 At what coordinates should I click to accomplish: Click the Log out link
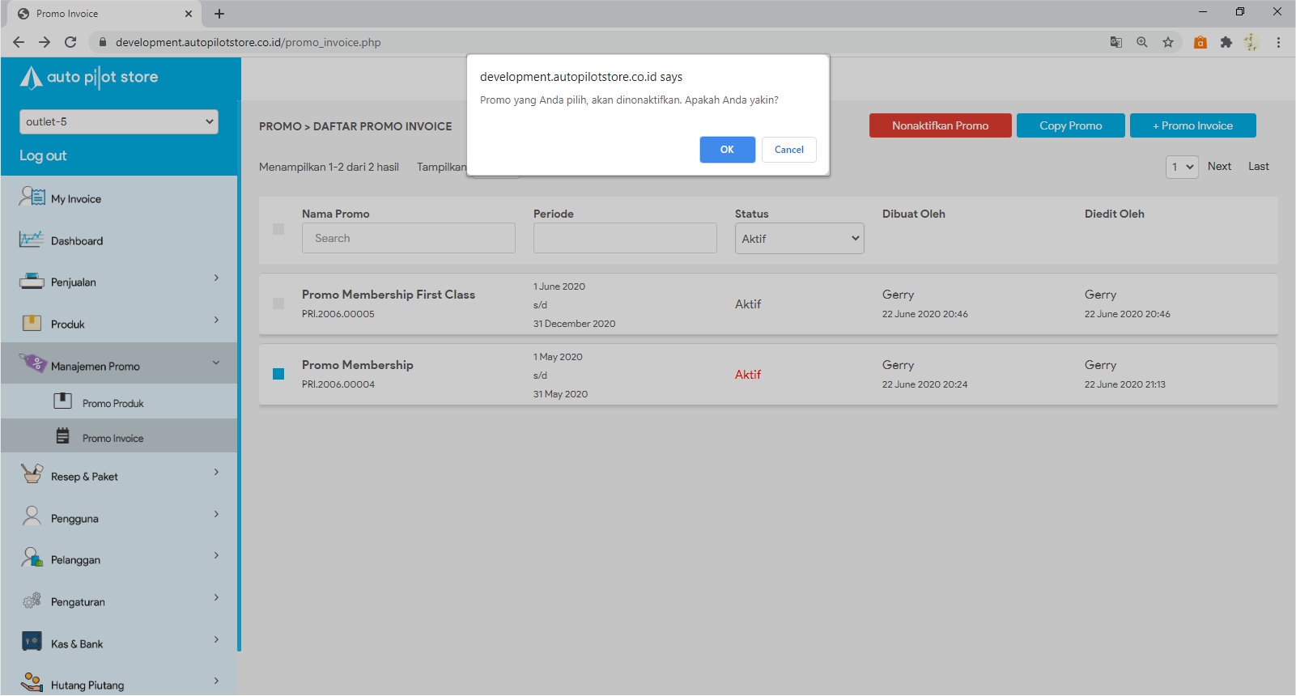43,155
